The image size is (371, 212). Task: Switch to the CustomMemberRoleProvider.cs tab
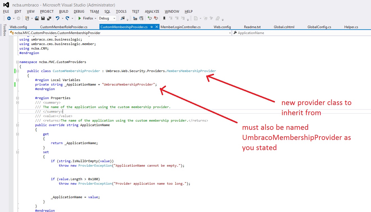pyautogui.click(x=64, y=27)
